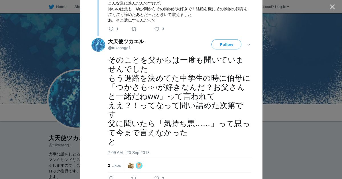Image resolution: width=342 pixels, height=179 pixels.
Task: Open the @tukasagg1 handle link in tweet
Action: [119, 48]
